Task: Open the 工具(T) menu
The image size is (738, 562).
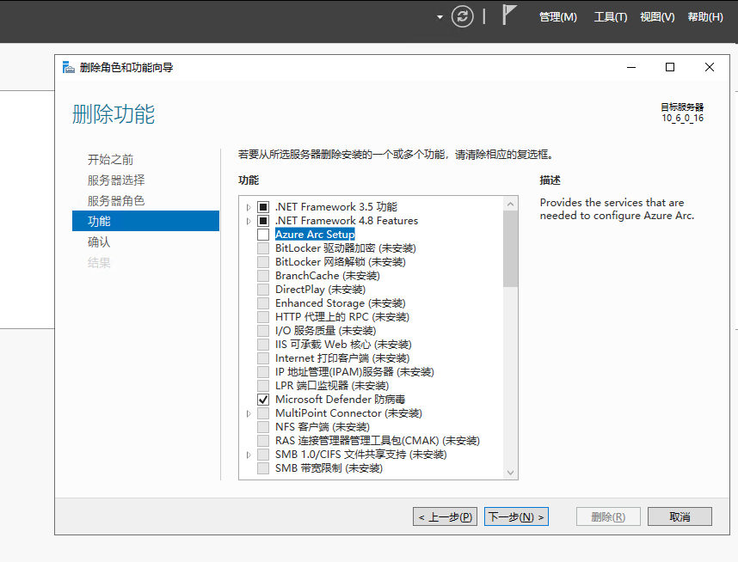Action: (x=610, y=17)
